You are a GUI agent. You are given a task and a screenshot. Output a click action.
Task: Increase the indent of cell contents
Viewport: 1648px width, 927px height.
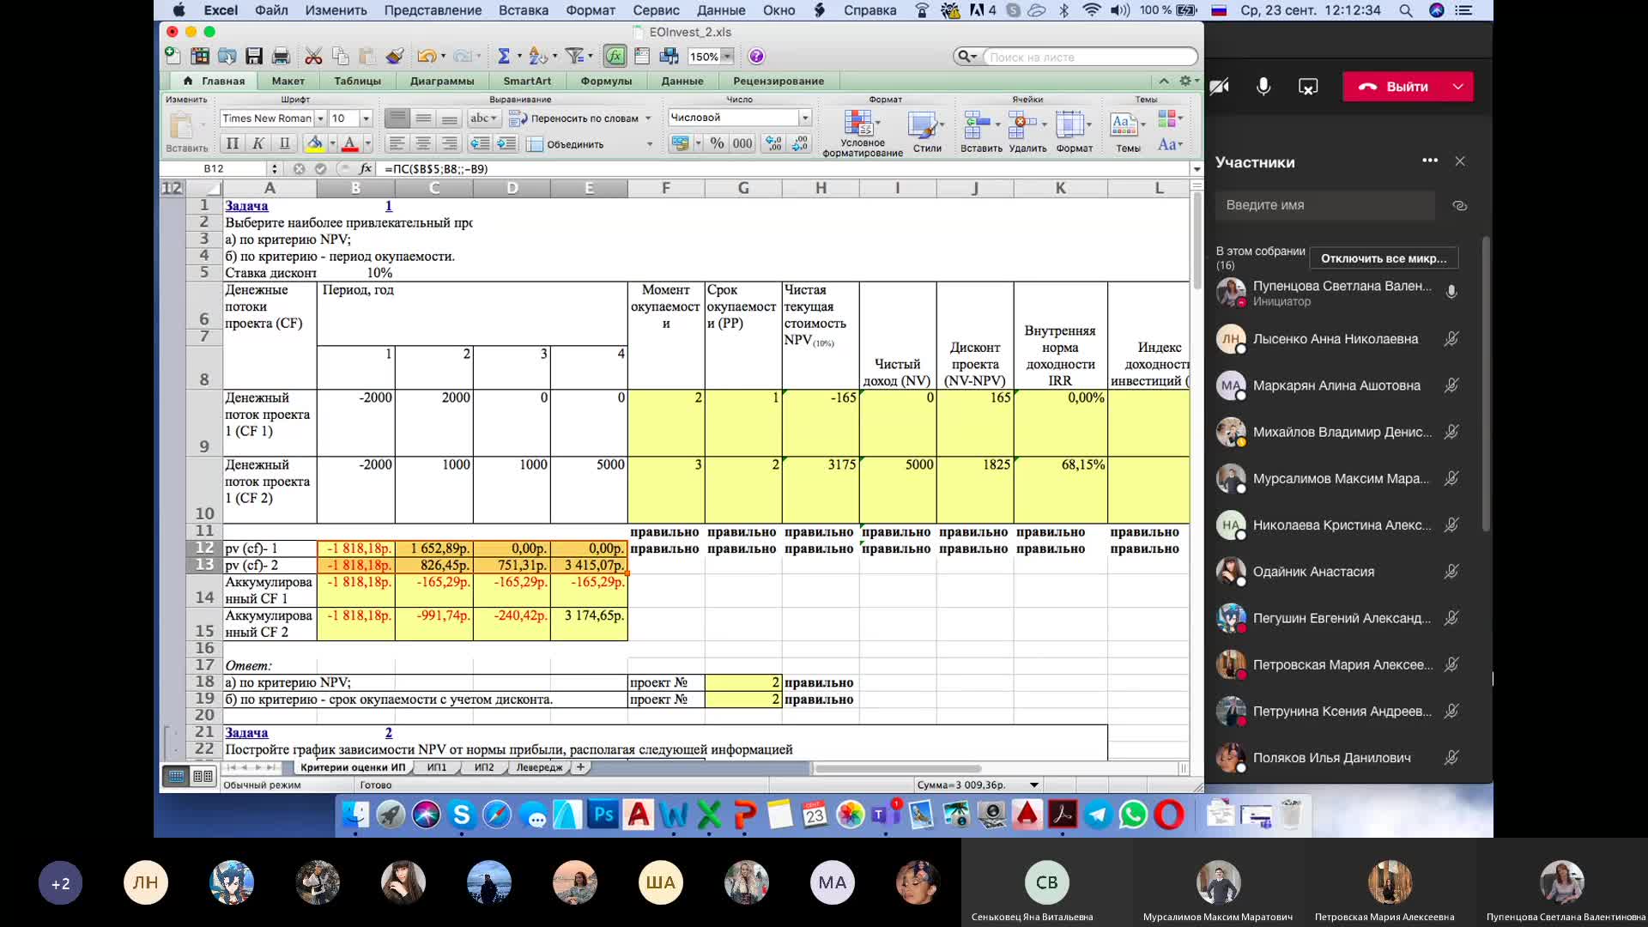click(506, 144)
